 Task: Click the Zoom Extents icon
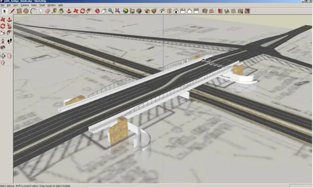point(117,11)
